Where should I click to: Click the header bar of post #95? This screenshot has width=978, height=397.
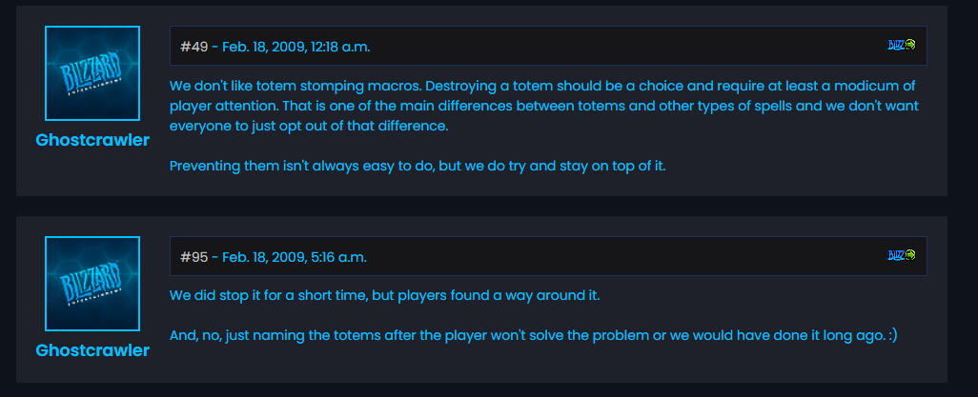point(620,256)
